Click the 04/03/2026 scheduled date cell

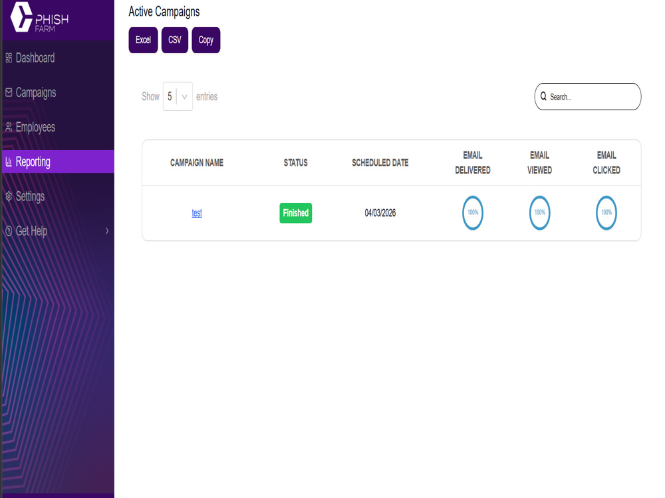380,213
